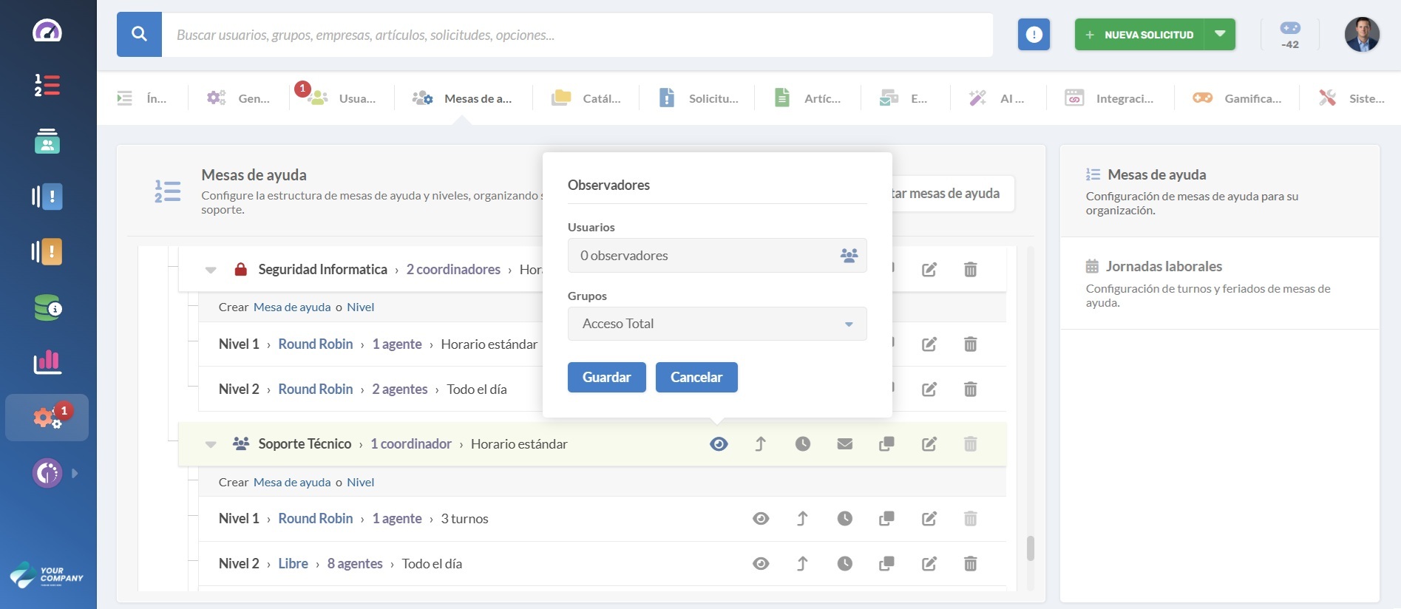Edit Nivel 1 Horario estándar level
Viewport: 1401px width, 609px height.
coord(929,344)
